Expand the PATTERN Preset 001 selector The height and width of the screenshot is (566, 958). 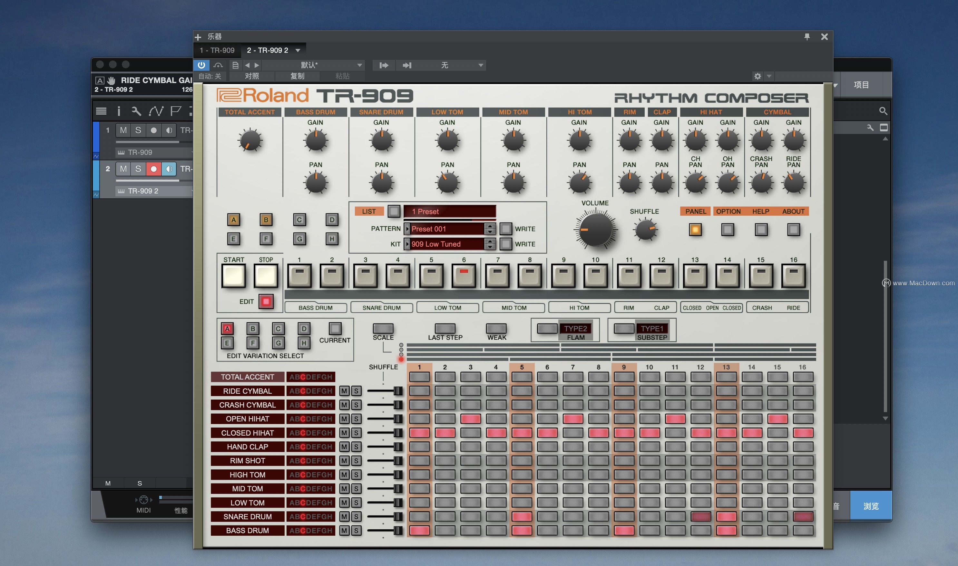coord(407,229)
